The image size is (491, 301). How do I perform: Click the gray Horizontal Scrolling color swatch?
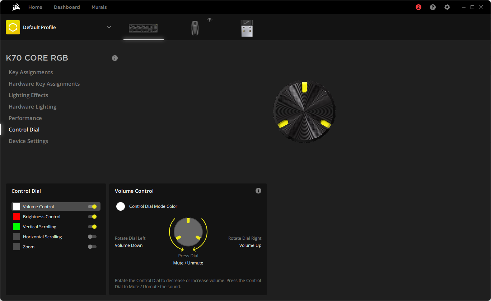[x=17, y=236]
